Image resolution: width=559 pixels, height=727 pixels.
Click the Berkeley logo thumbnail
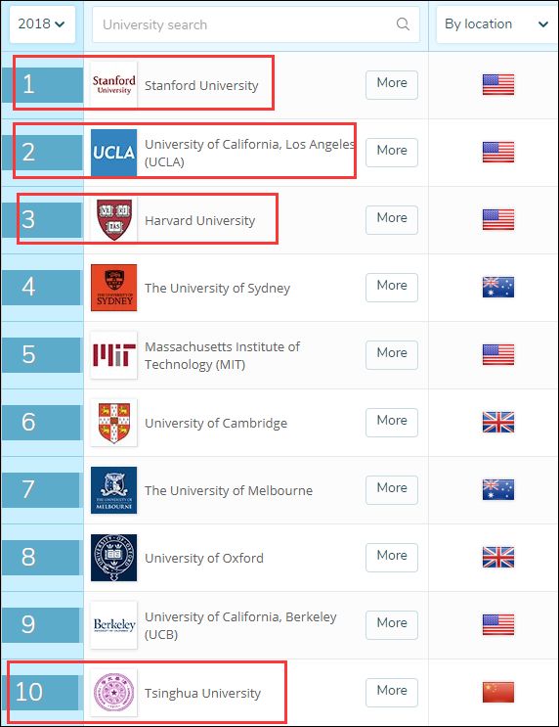point(114,625)
